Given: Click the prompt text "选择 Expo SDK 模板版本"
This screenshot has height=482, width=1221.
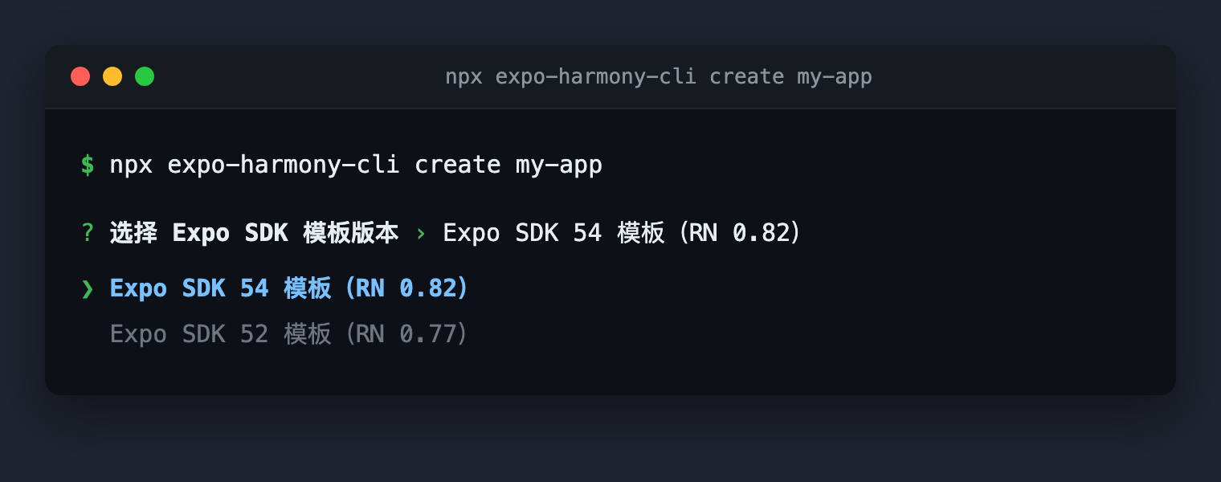Looking at the screenshot, I should (254, 233).
